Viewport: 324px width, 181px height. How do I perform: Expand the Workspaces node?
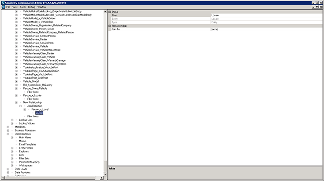tap(12, 166)
